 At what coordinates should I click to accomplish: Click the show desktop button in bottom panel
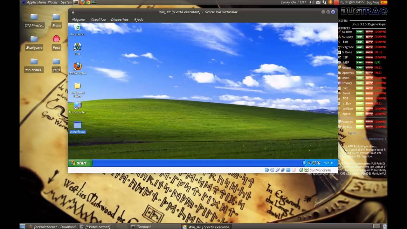click(x=22, y=227)
